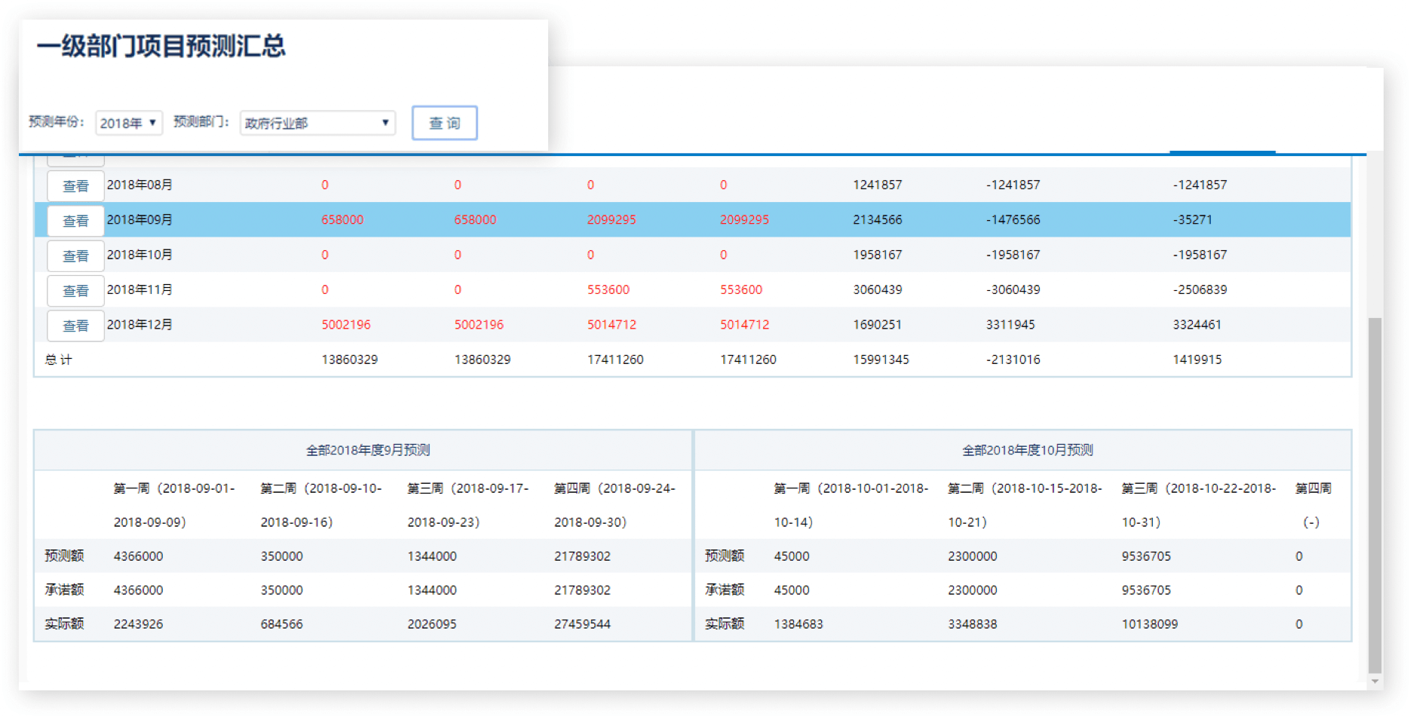The height and width of the screenshot is (716, 1410).
Task: Click October 实际额 value 10138099
Action: pyautogui.click(x=1150, y=624)
